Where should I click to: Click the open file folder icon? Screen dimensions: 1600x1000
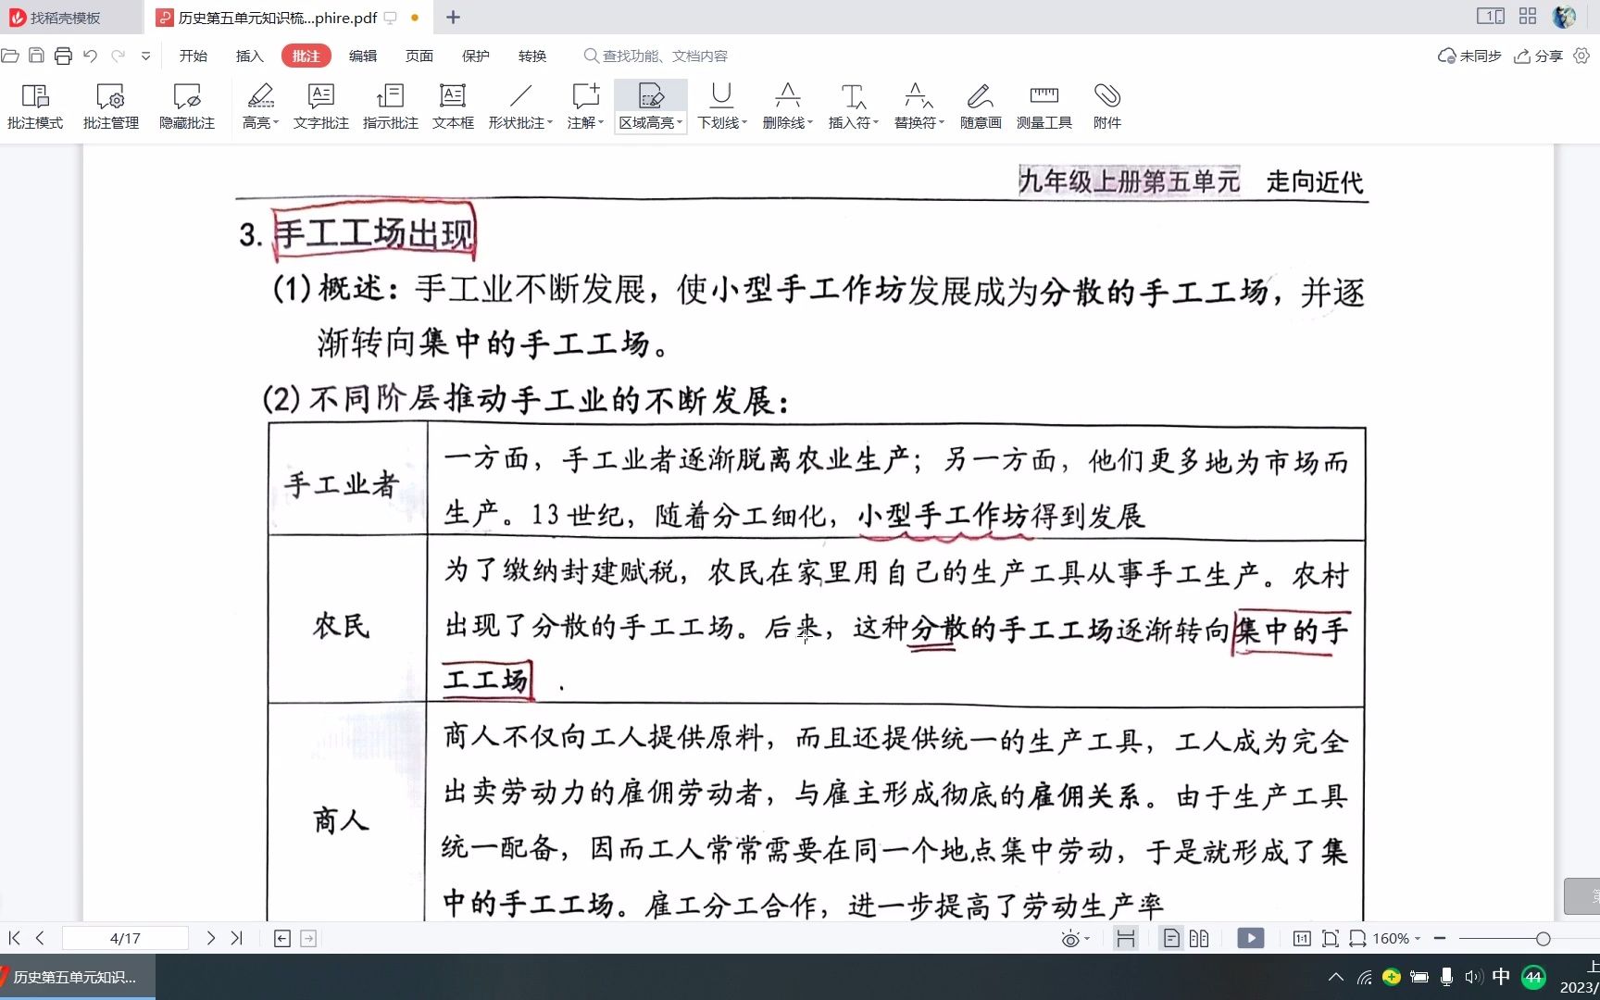pyautogui.click(x=10, y=56)
